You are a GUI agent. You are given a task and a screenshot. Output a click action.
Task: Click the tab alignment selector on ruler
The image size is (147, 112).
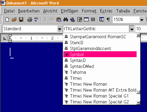(x=5, y=38)
